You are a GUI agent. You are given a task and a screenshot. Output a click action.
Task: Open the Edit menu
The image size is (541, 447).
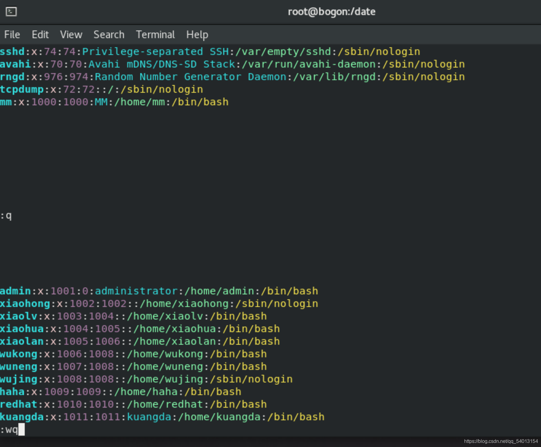(40, 35)
